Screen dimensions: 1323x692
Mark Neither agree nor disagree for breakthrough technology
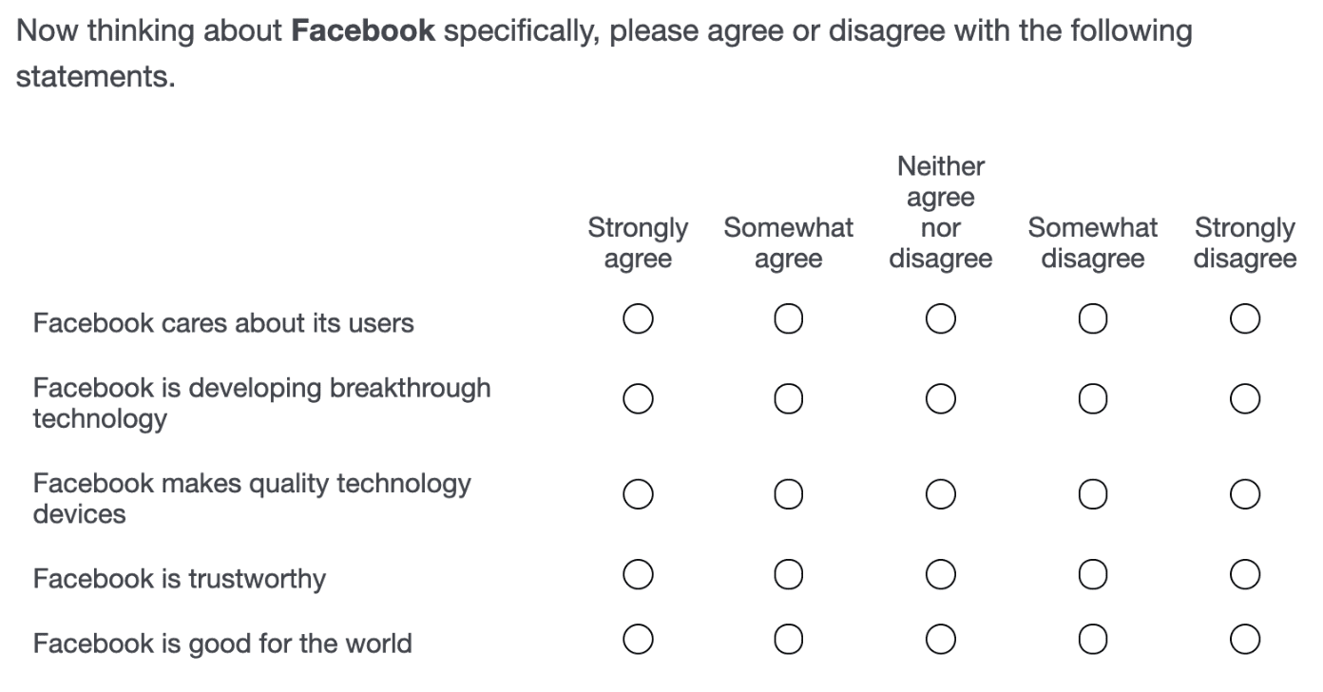(941, 399)
